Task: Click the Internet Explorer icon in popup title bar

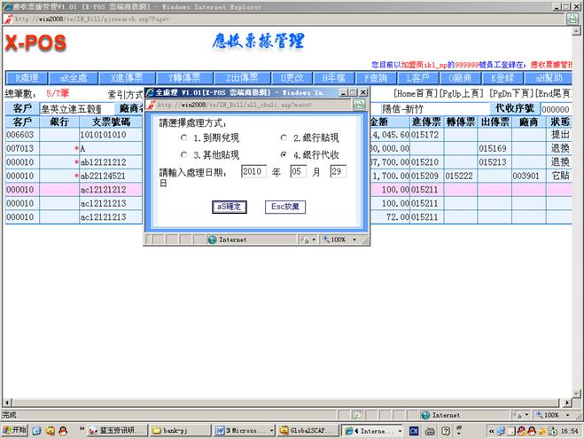Action: [x=151, y=92]
